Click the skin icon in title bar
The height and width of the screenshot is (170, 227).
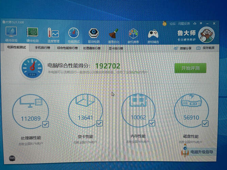pyautogui.click(x=195, y=23)
